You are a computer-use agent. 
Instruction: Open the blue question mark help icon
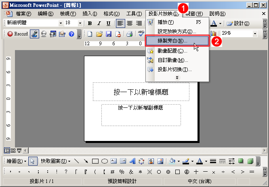click(71, 34)
